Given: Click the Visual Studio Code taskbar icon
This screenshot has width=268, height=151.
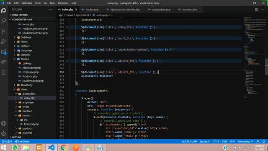Looking at the screenshot, I should [51, 147].
